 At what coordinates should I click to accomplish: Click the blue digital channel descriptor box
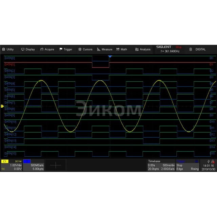pos(33,165)
